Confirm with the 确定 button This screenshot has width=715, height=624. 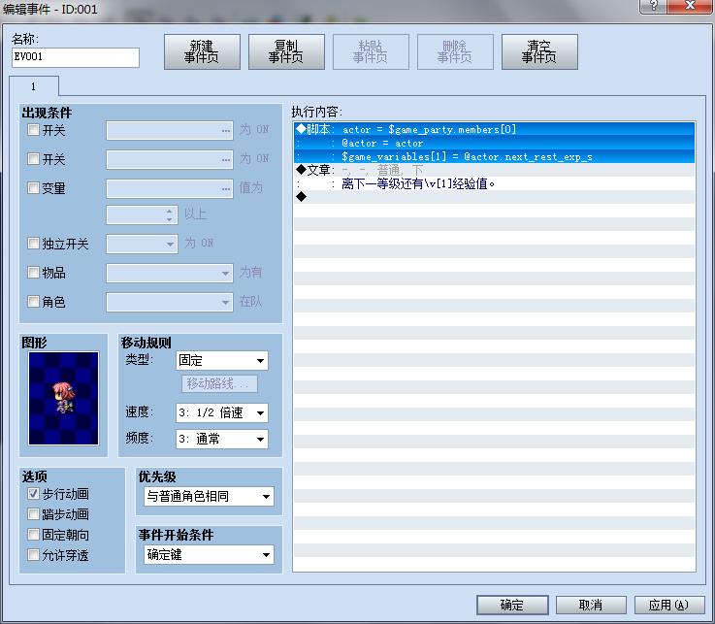pyautogui.click(x=512, y=605)
